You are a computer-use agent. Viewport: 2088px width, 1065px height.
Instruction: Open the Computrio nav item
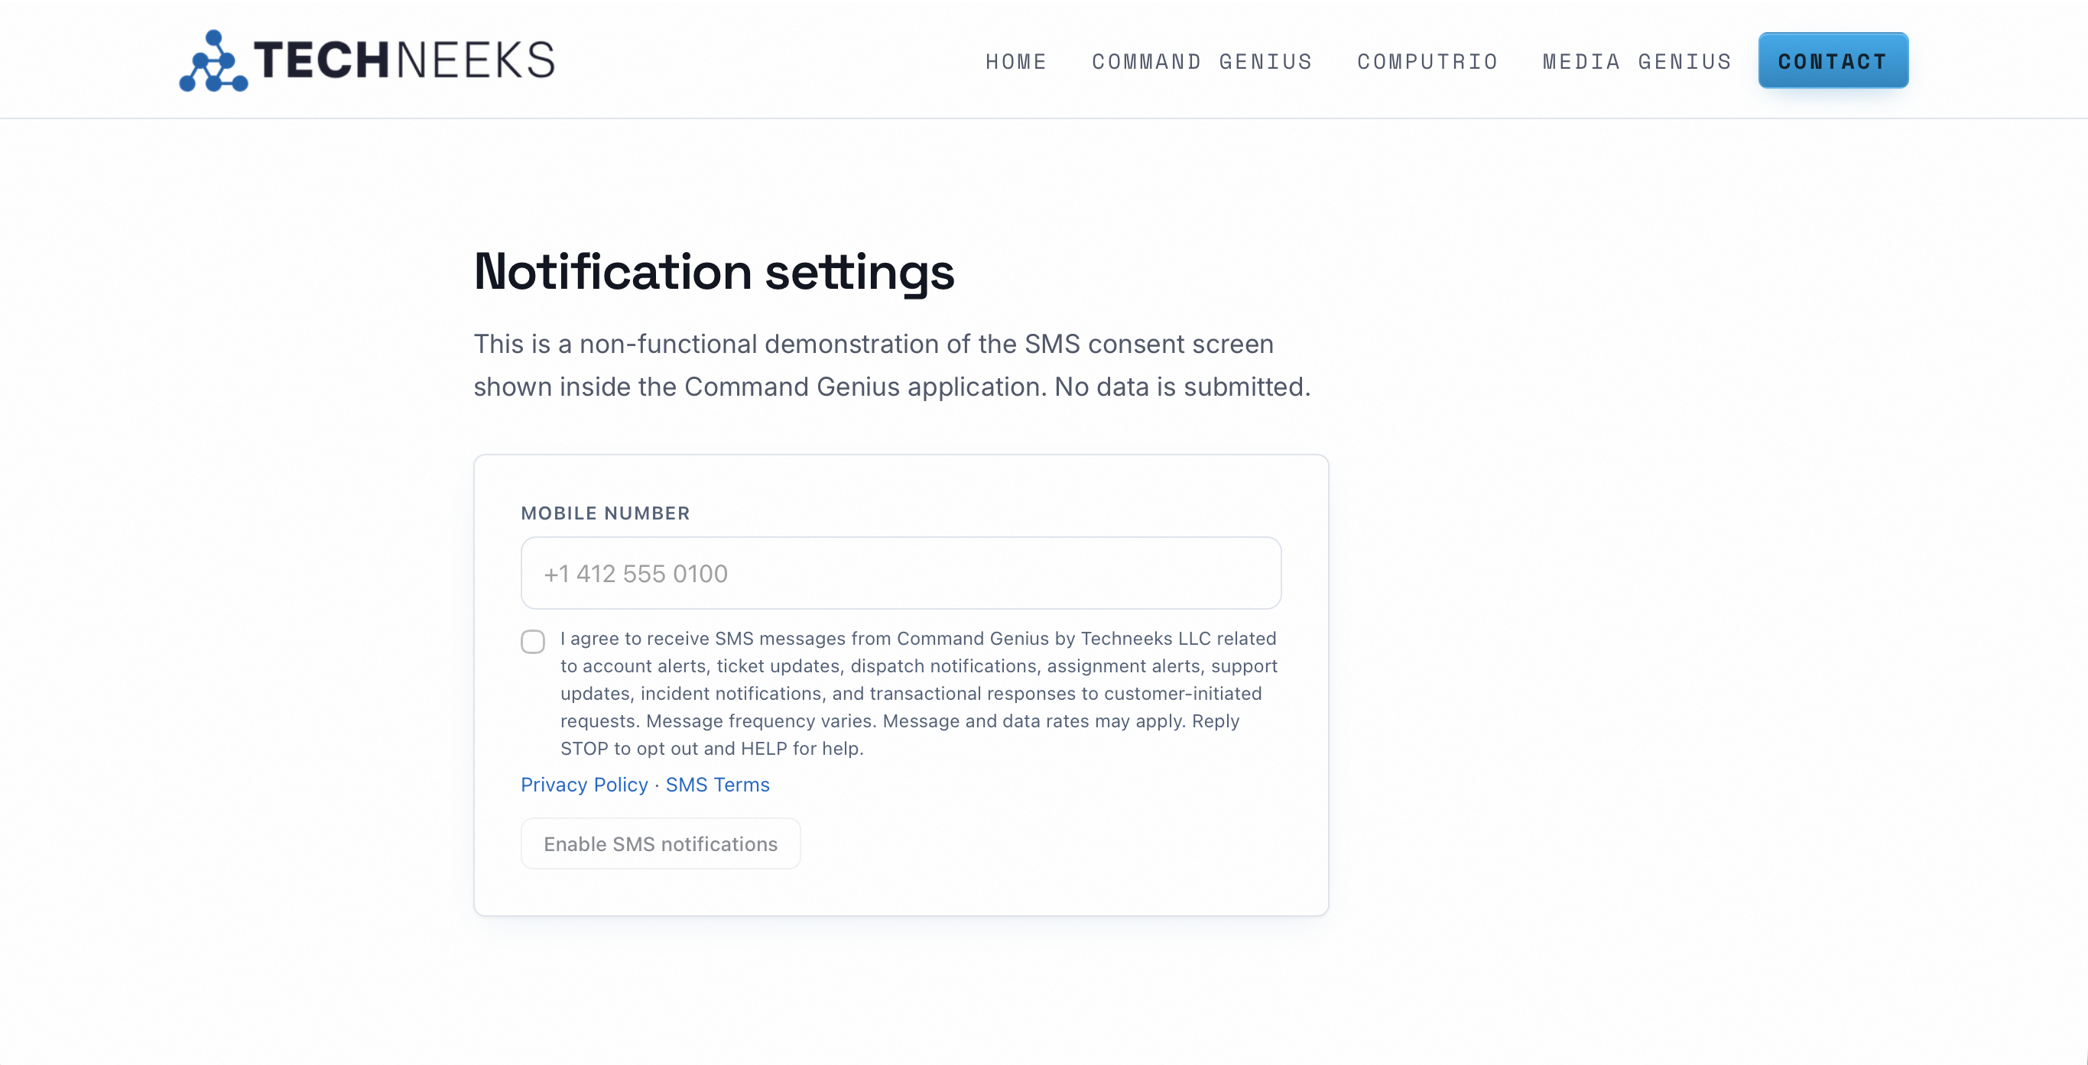coord(1427,62)
